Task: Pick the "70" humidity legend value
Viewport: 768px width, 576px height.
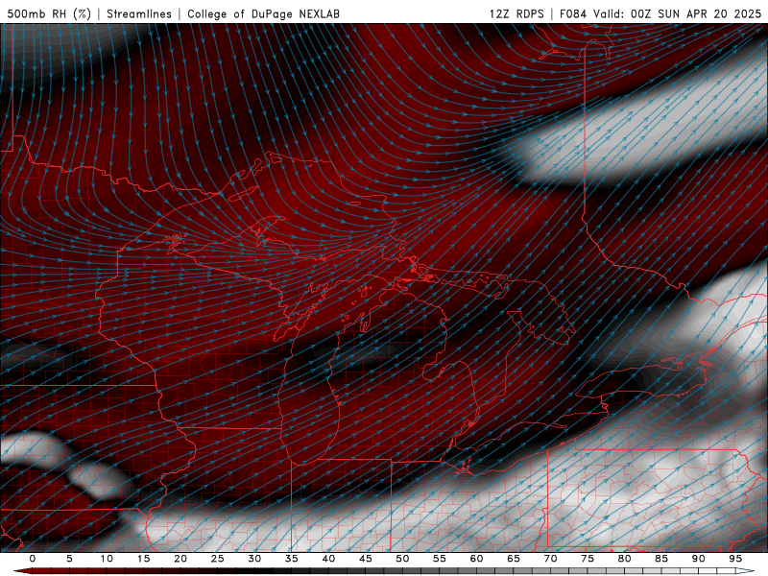Action: point(550,559)
